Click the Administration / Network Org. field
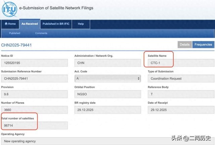 tap(107, 63)
